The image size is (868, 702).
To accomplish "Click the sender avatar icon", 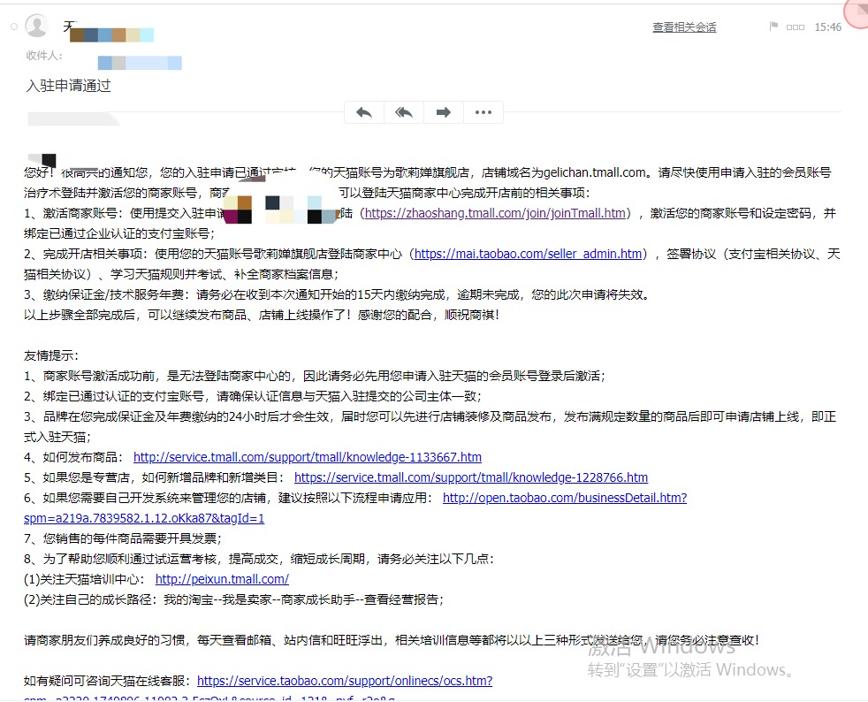I will coord(36,26).
